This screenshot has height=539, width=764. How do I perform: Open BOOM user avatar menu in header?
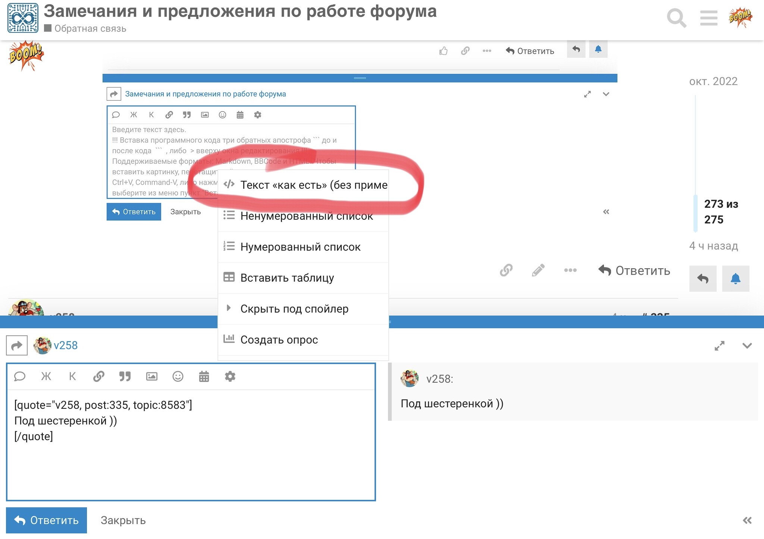pyautogui.click(x=740, y=18)
